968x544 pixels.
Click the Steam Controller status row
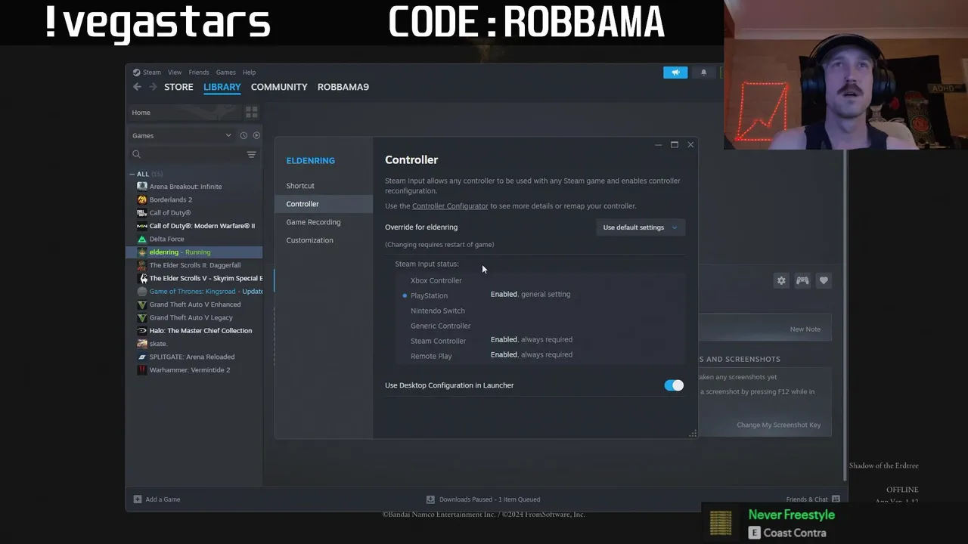[x=540, y=341]
